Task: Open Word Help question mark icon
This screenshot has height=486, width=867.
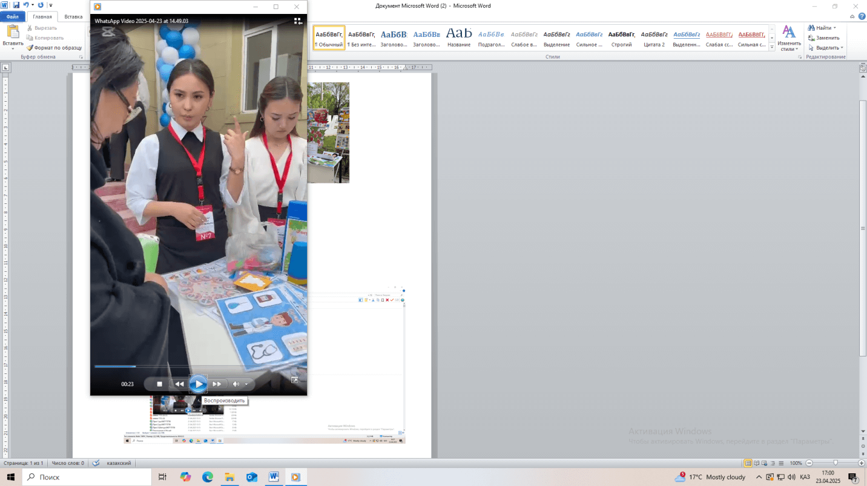Action: [x=862, y=17]
